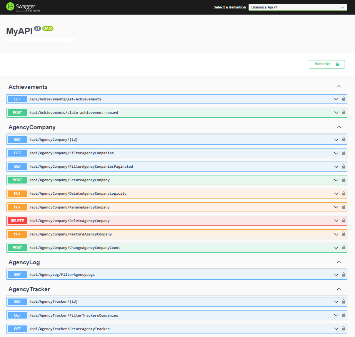This screenshot has height=337, width=355.
Task: Select the AgencyCompany section heading
Action: pos(32,127)
